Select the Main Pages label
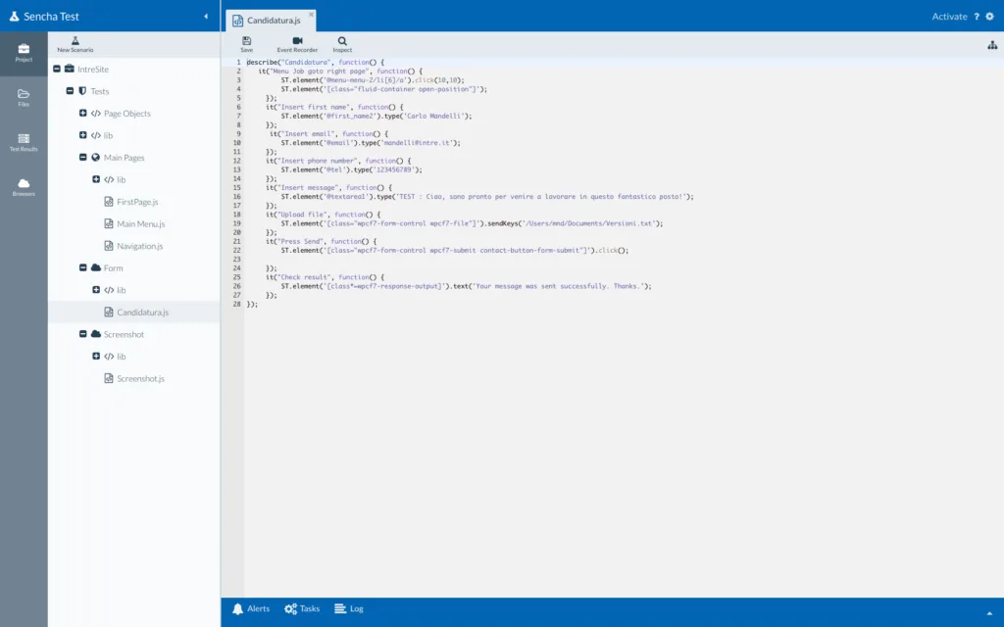The image size is (1004, 627). tap(125, 158)
